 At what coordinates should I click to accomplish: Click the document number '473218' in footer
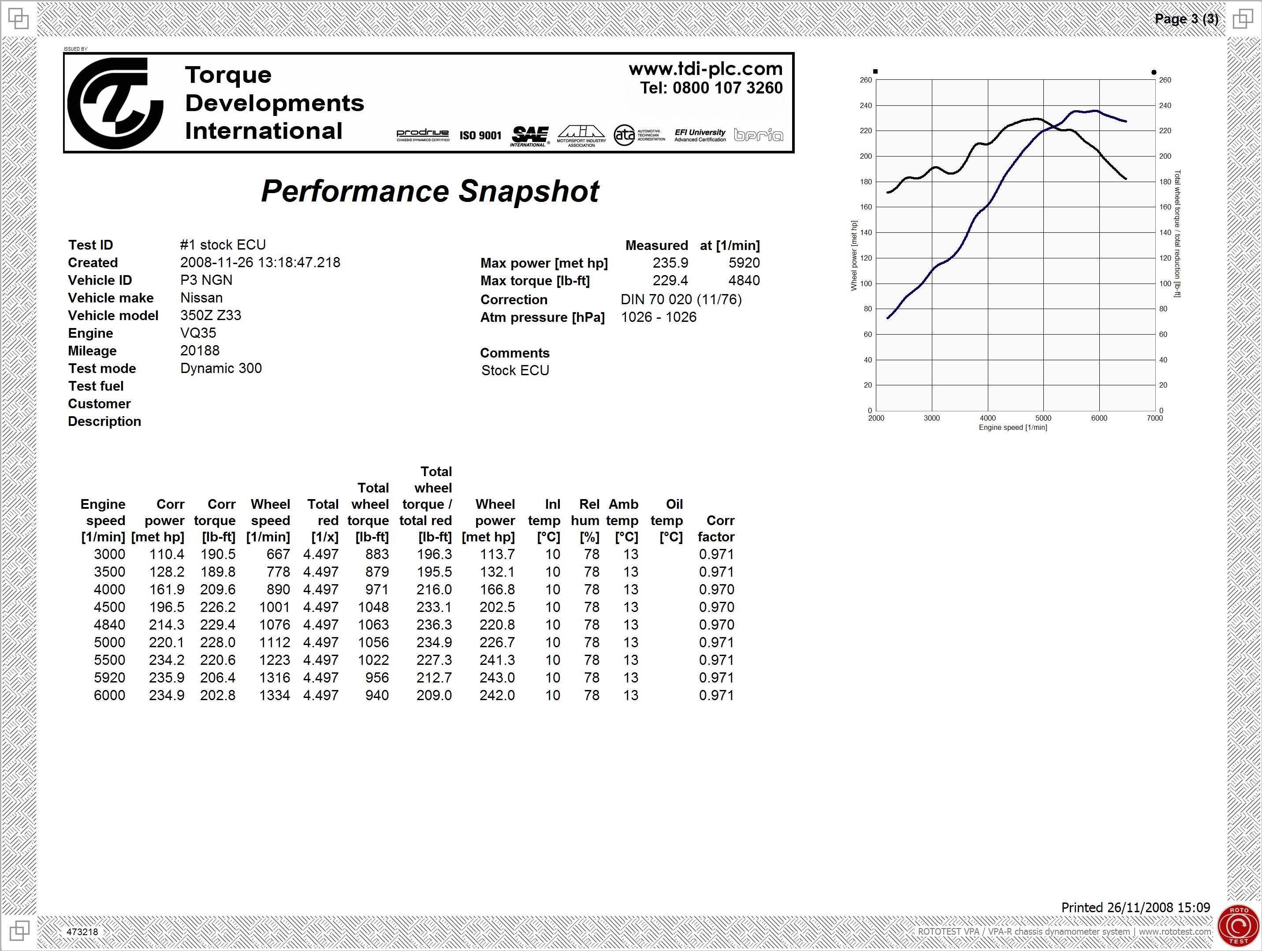tap(82, 932)
